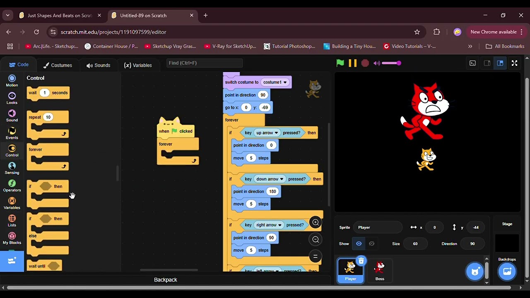Switch to the Costumes tab
530x298 pixels.
(x=58, y=65)
